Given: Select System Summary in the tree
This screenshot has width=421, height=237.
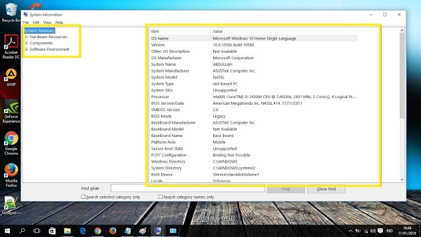Looking at the screenshot, I should [x=39, y=31].
